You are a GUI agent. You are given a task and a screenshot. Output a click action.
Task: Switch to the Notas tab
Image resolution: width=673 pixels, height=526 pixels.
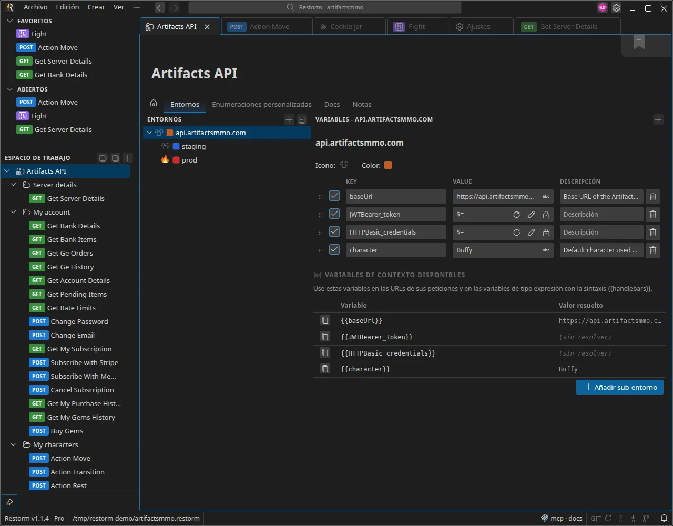[362, 104]
